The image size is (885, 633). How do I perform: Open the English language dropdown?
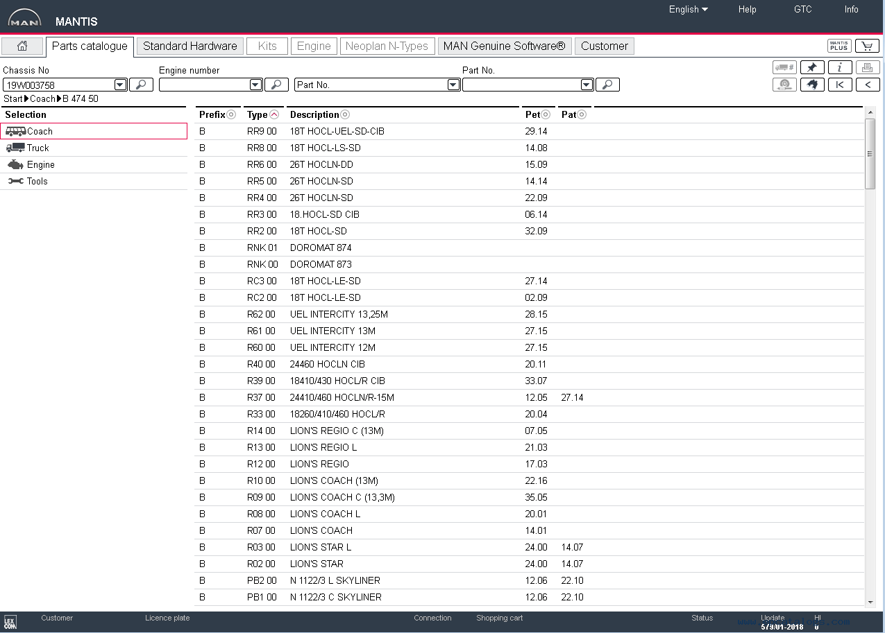click(688, 10)
